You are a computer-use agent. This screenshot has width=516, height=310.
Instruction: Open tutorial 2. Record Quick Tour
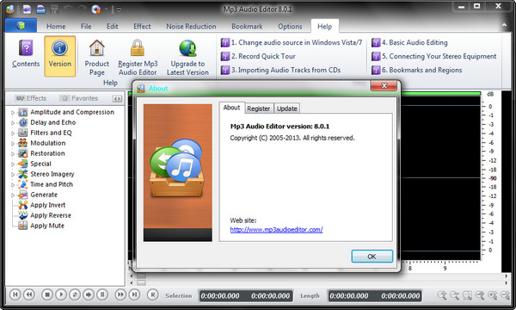click(258, 56)
